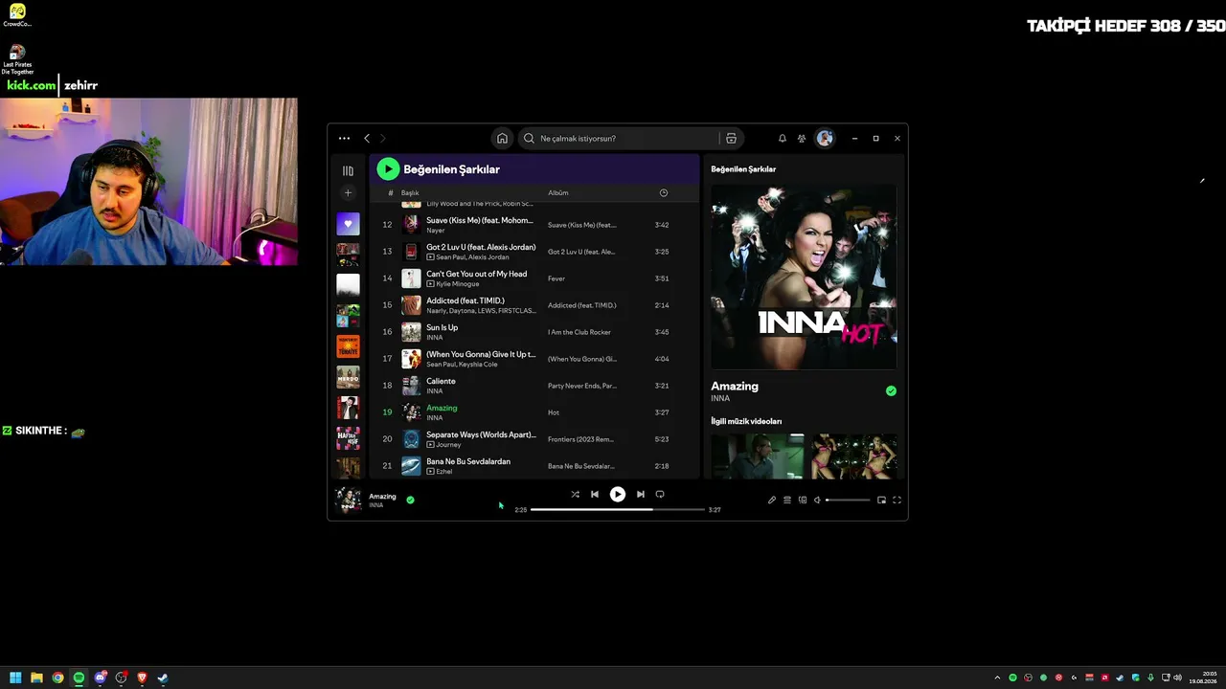Expand Your Library sidebar

click(348, 170)
